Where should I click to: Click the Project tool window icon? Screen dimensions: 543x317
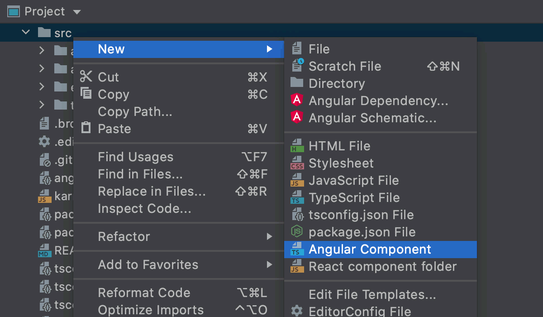click(x=14, y=11)
